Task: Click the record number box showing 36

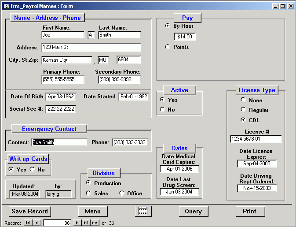Action: 57,223
